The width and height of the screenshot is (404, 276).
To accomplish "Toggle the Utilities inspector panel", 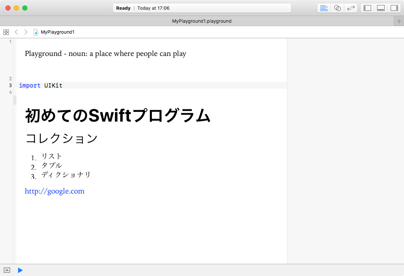I will click(394, 8).
